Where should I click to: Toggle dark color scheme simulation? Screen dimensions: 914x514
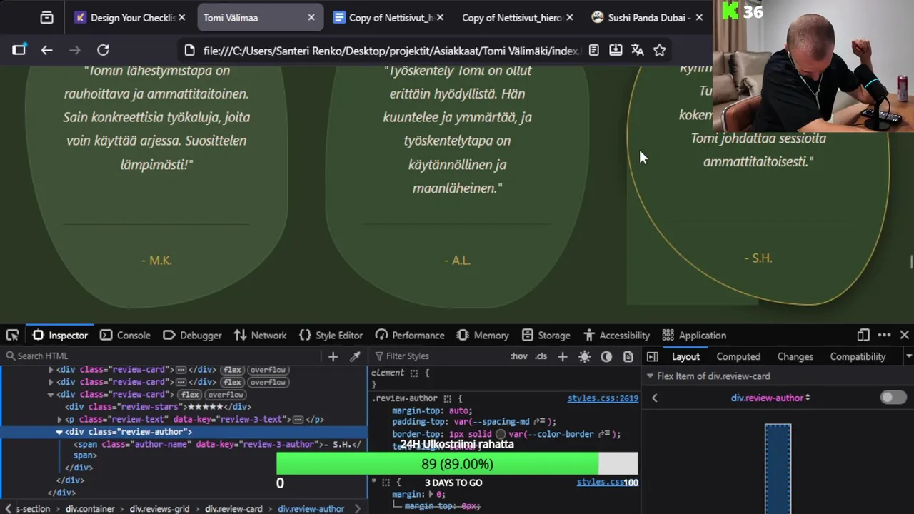[606, 356]
